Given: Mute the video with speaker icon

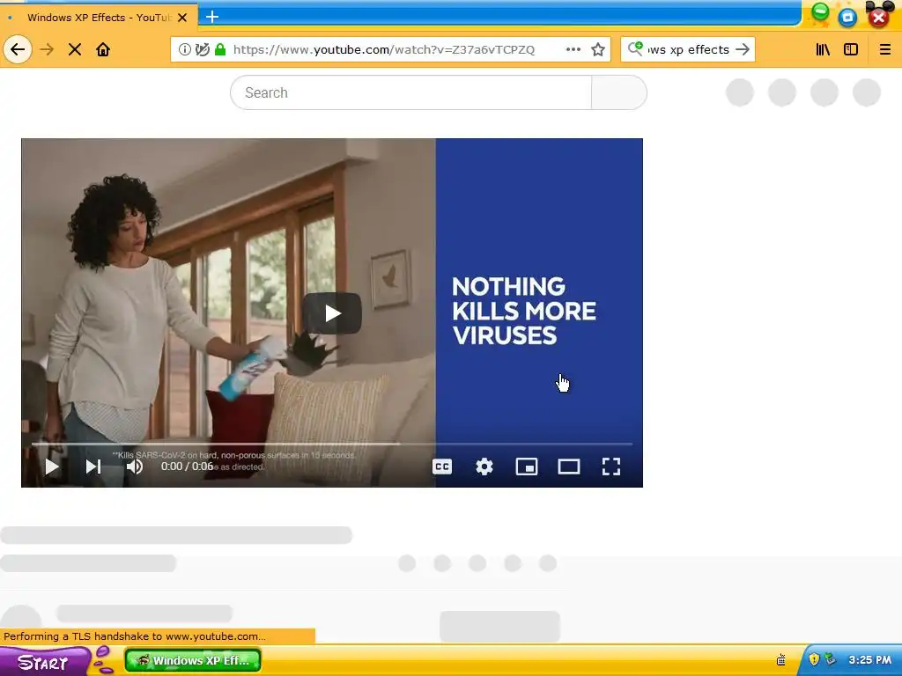Looking at the screenshot, I should (135, 467).
